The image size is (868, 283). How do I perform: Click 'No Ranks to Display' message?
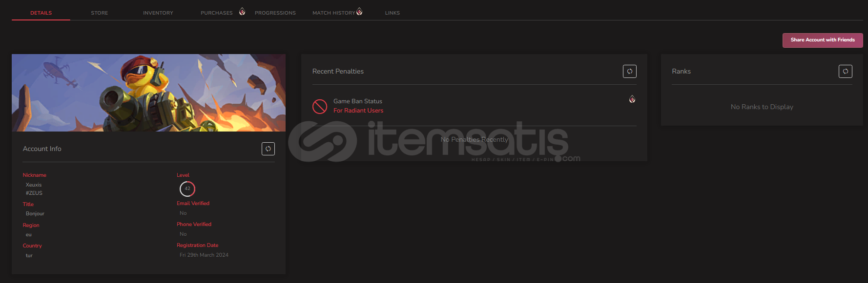(x=762, y=107)
